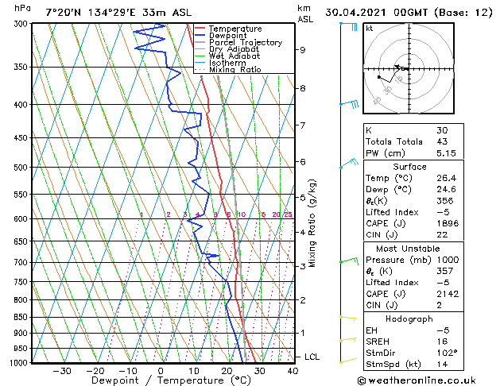
Task: Click the yellow wind barb at 850 hPa
Action: (x=348, y=318)
